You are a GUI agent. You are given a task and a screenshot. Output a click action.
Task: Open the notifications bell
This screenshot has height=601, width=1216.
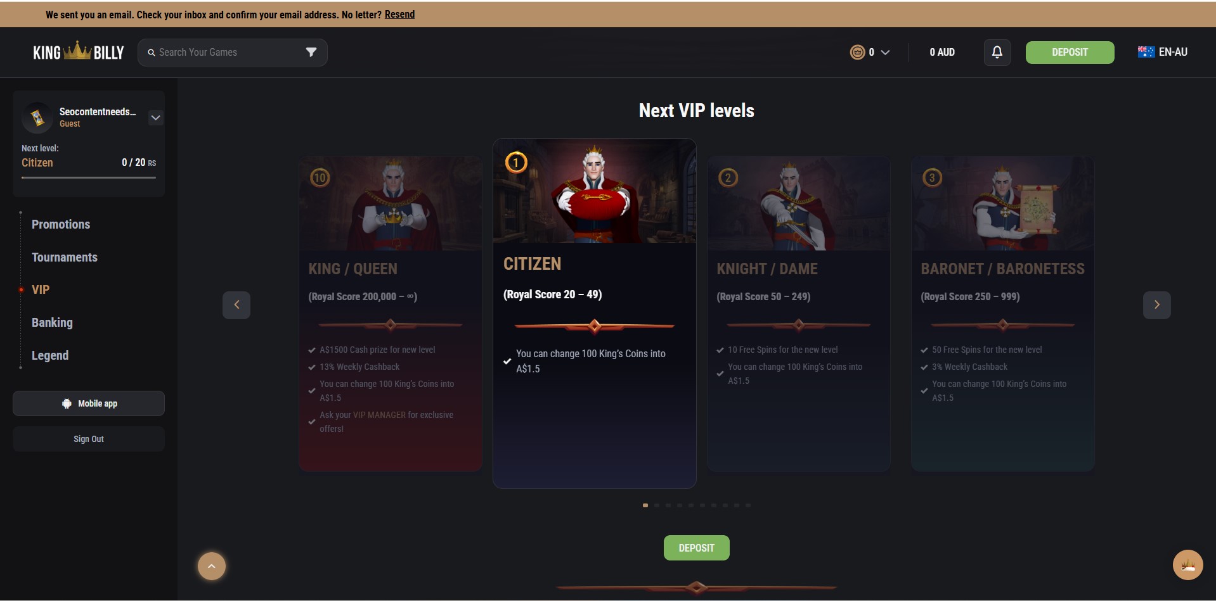click(997, 52)
